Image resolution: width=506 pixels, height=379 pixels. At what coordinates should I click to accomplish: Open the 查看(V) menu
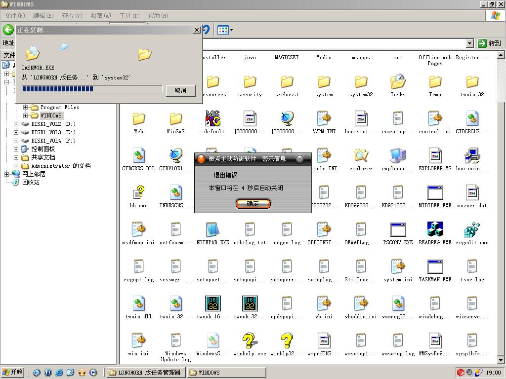tap(72, 15)
